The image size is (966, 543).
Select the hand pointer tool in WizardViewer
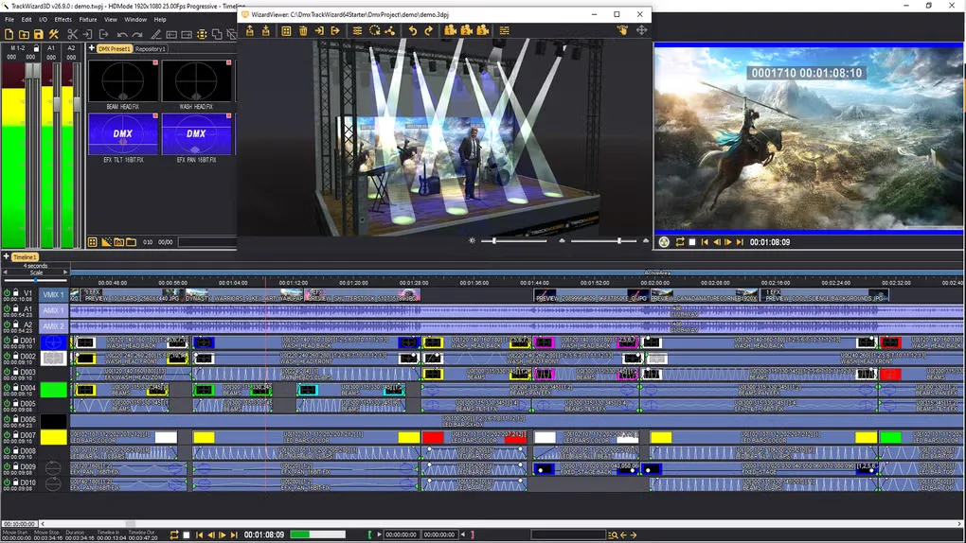click(622, 30)
